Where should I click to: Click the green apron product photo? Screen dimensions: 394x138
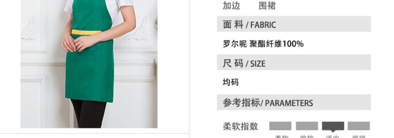pyautogui.click(x=89, y=64)
